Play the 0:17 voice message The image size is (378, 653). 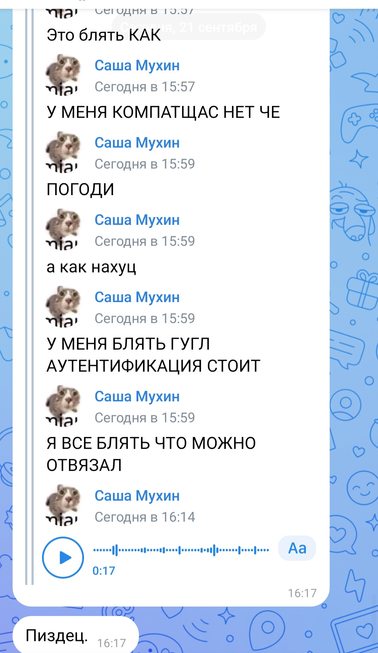pos(63,558)
